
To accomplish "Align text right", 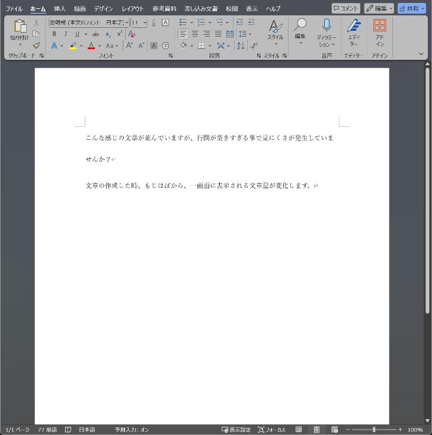I will pos(207,34).
